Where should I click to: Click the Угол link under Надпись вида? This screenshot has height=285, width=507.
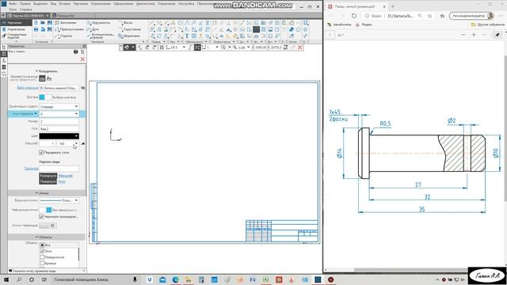pos(62,181)
